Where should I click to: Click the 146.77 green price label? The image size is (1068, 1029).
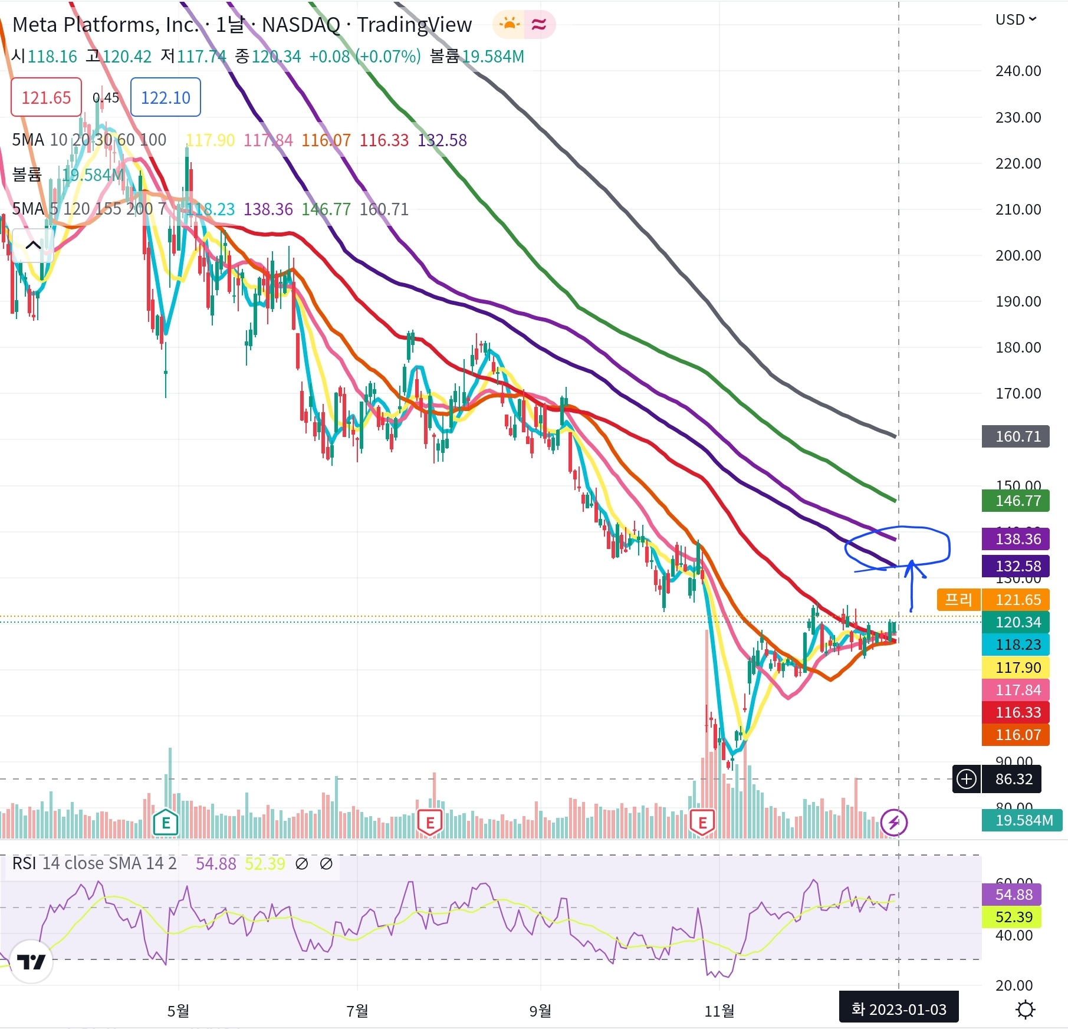tap(1016, 501)
